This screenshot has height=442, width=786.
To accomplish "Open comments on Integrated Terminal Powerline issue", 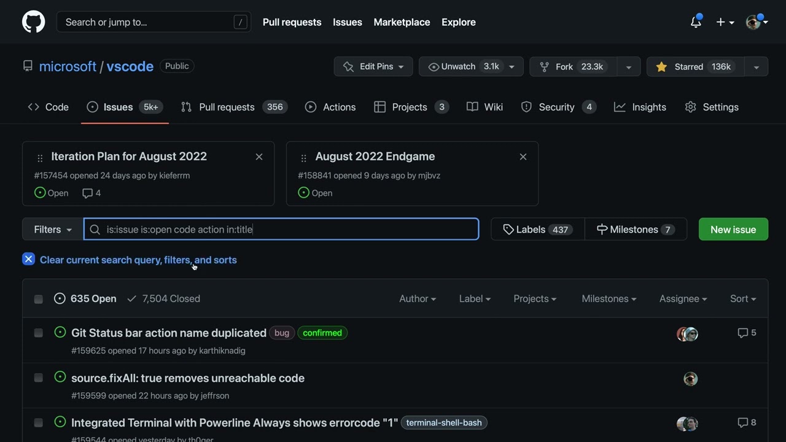I will click(747, 422).
